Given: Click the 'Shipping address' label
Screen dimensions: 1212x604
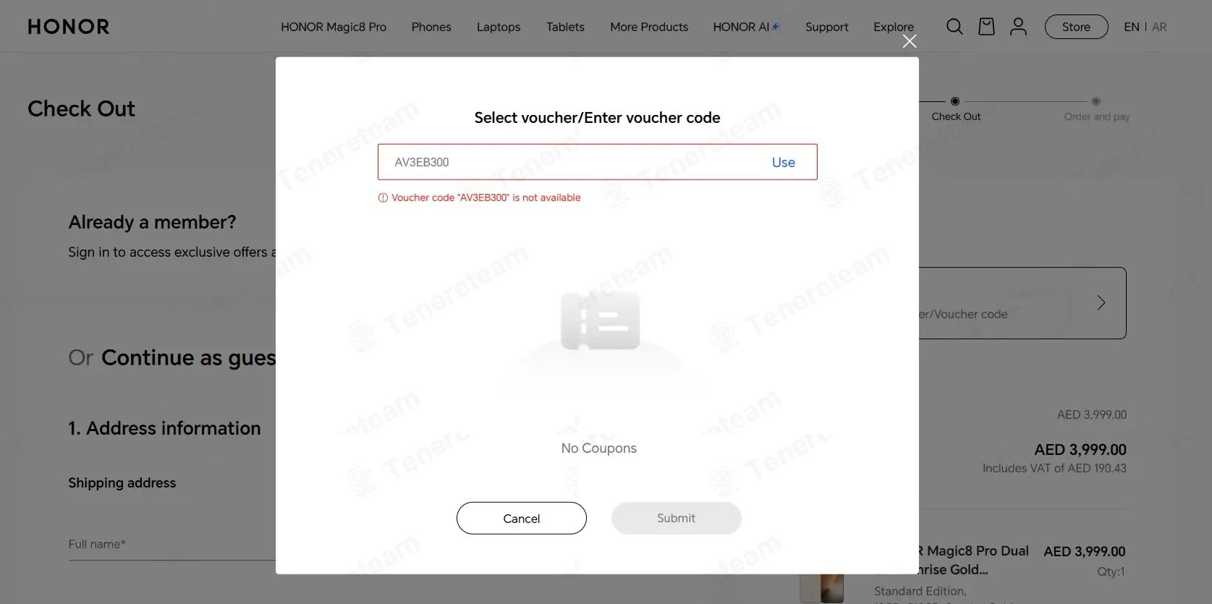Looking at the screenshot, I should point(122,482).
